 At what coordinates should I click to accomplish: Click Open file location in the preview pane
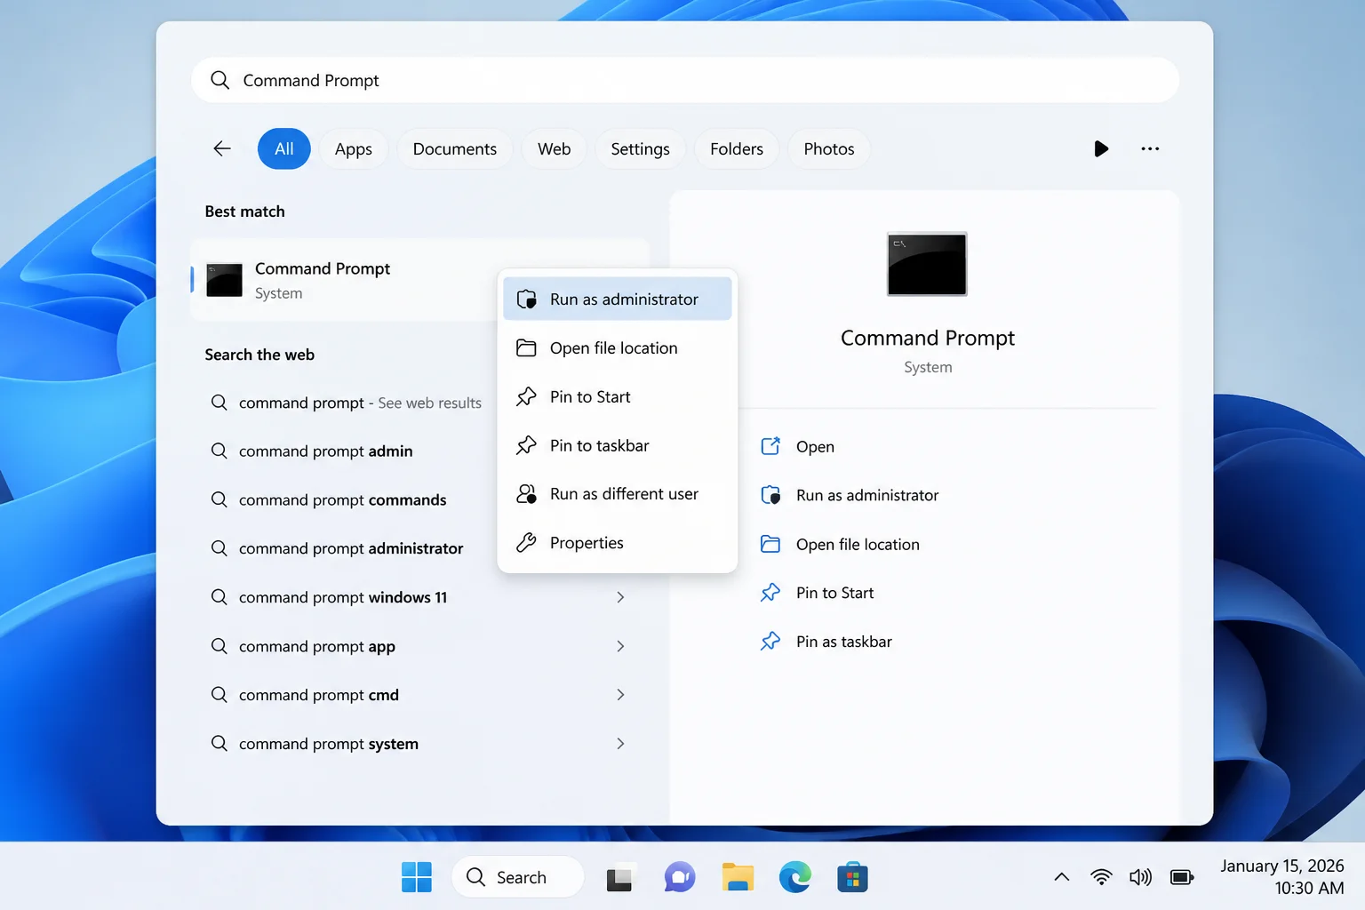(x=858, y=544)
